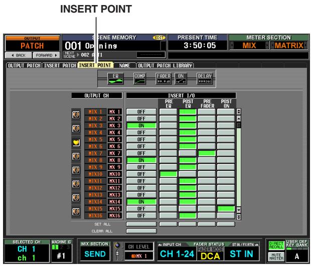The image size is (311, 266).
Task: Toggle pairing heart icon for MIX13/14
Action: [76, 198]
